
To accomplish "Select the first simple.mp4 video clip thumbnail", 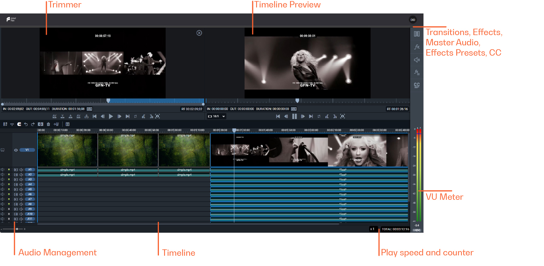I will [67, 150].
